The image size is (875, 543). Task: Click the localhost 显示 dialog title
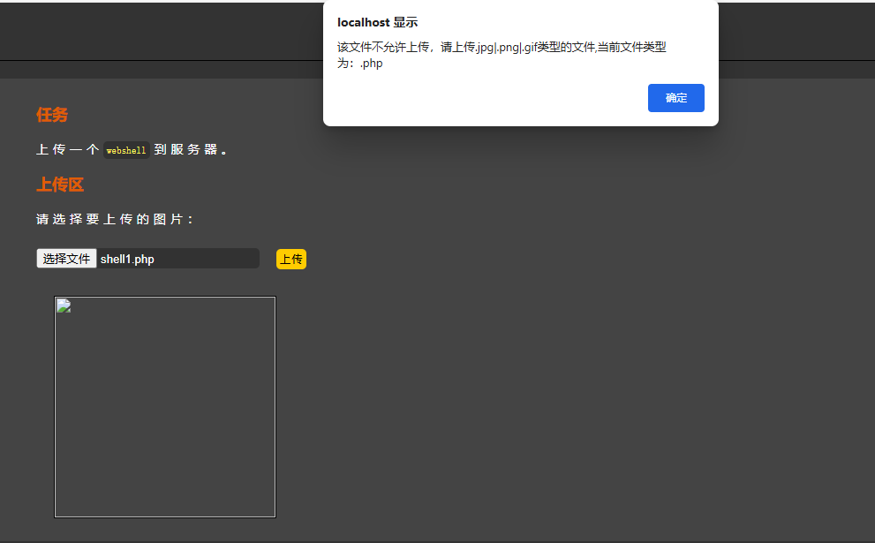[377, 22]
